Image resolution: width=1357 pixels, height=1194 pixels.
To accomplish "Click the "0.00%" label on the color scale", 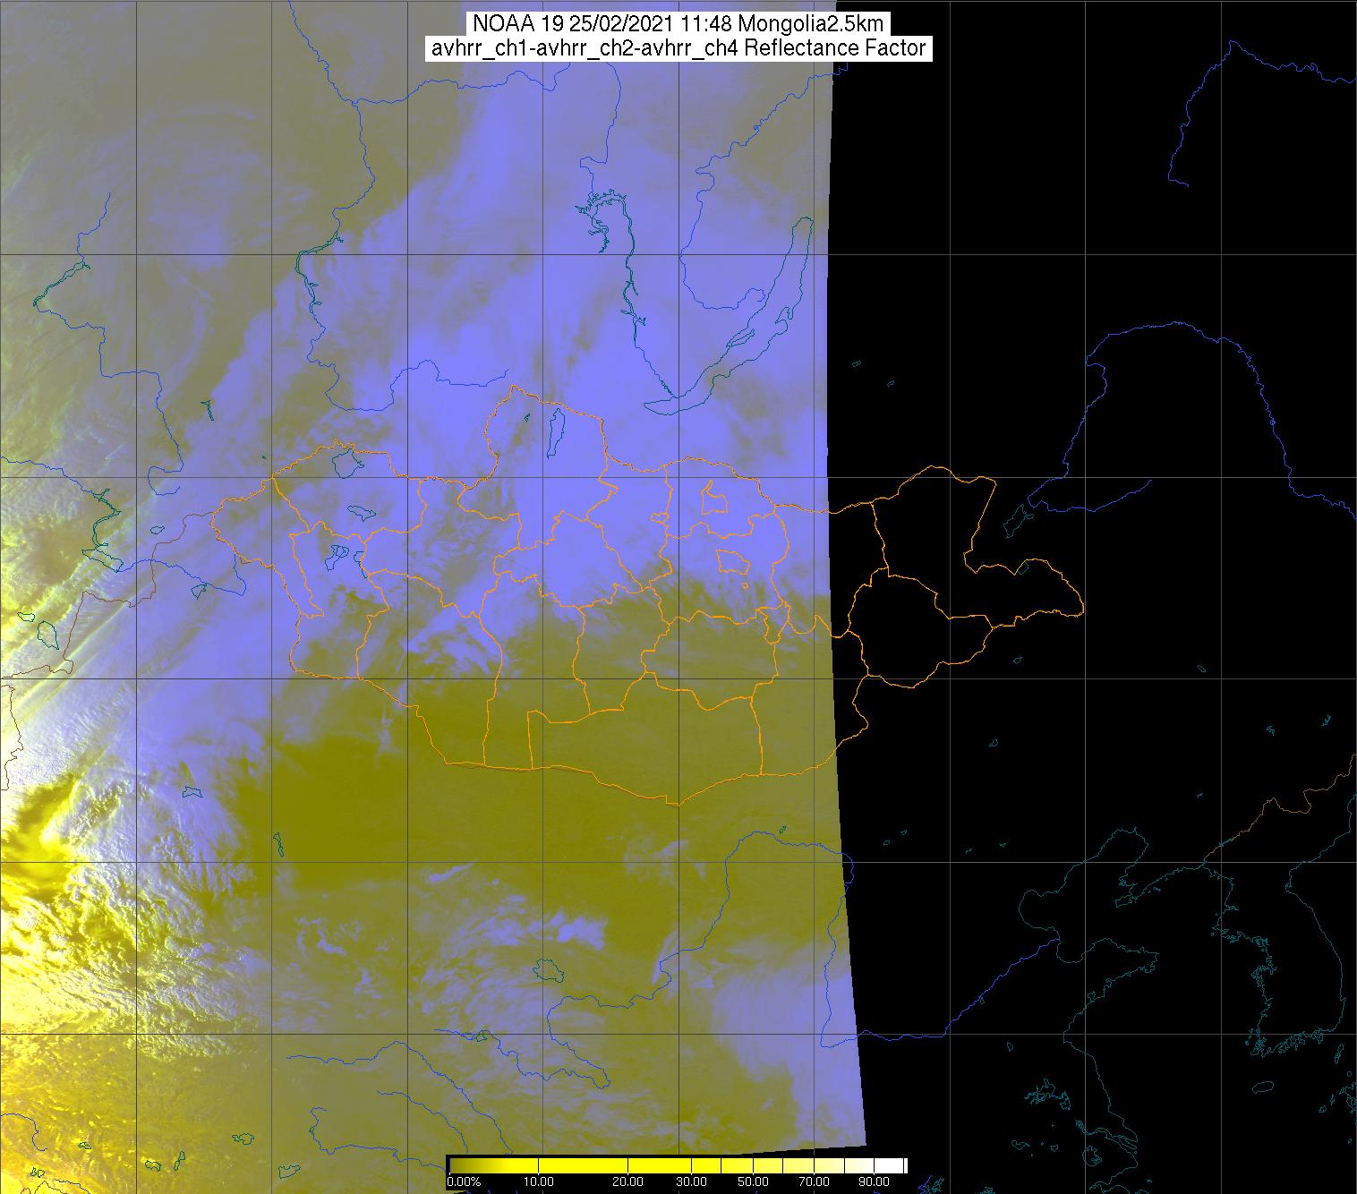I will (x=464, y=1182).
